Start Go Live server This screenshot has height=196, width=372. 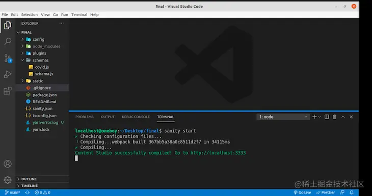click(302, 192)
